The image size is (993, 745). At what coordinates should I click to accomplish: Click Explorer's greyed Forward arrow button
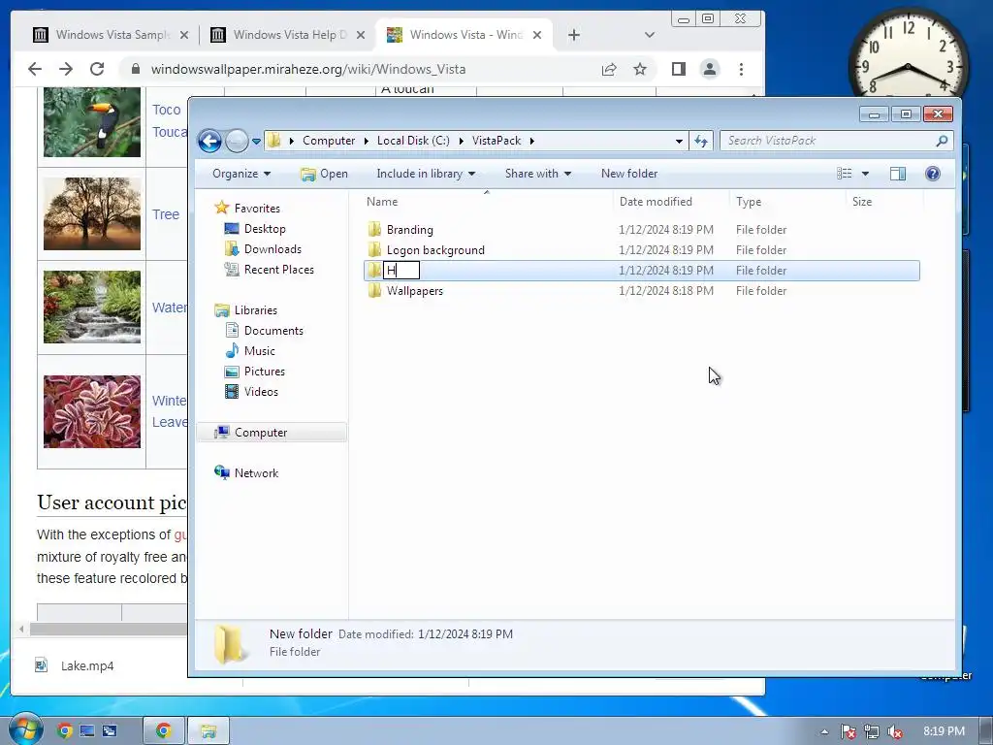(237, 141)
